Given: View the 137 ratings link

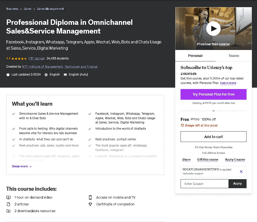Looking at the screenshot, I should [37, 58].
